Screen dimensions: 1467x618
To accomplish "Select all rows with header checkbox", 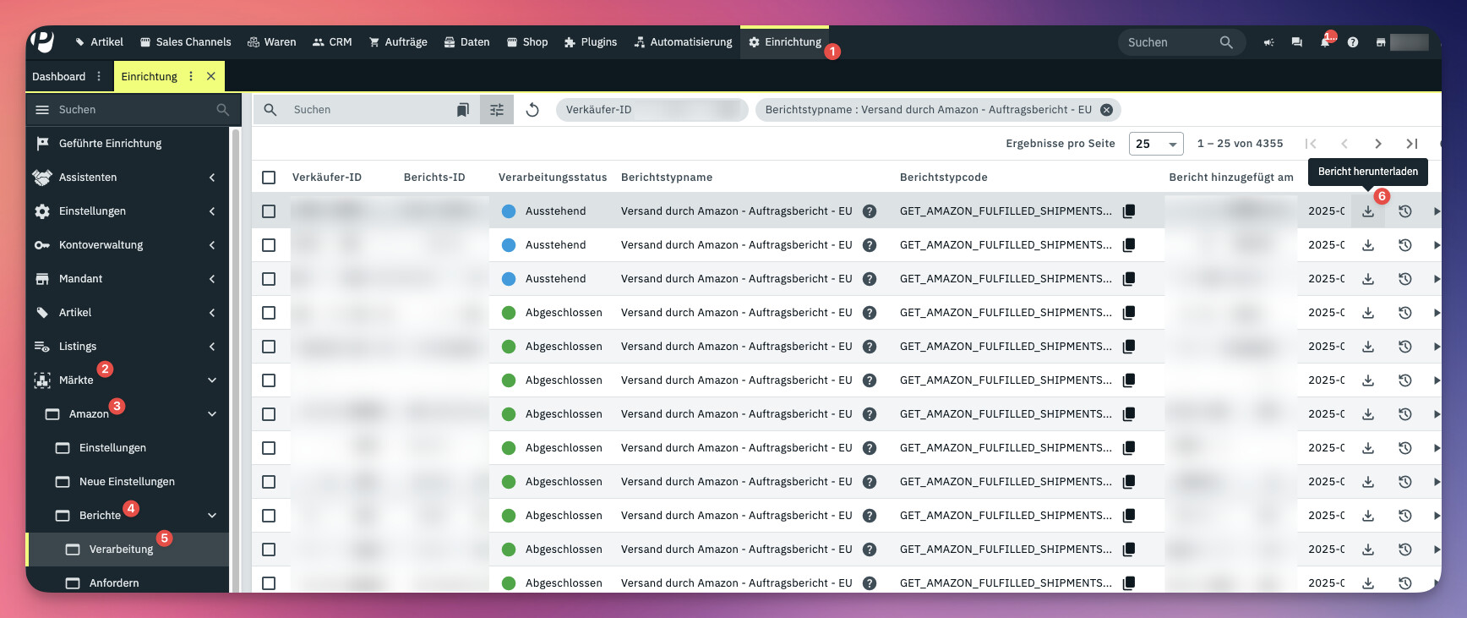I will 269,178.
